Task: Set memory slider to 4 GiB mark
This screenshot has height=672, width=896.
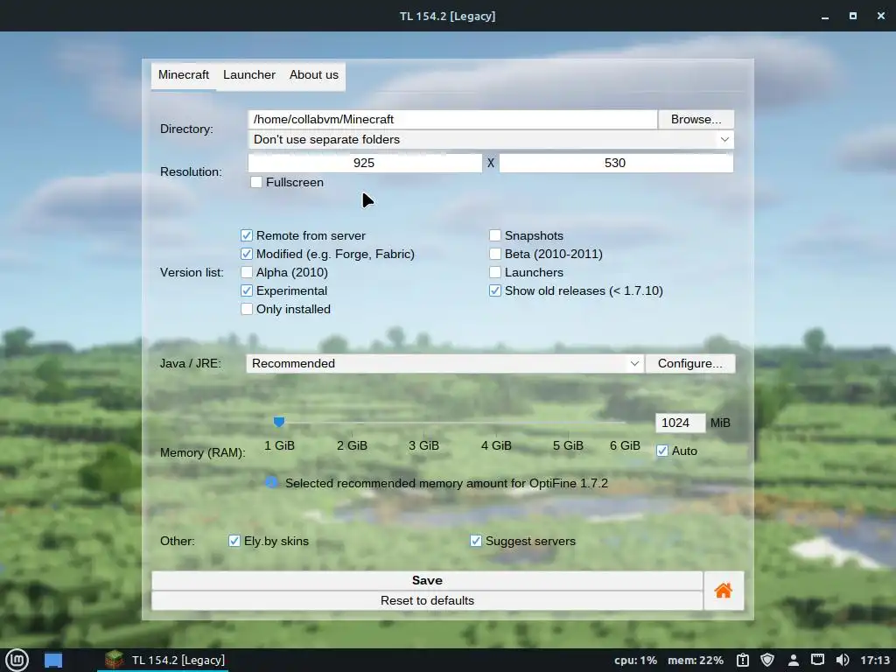Action: pyautogui.click(x=495, y=423)
